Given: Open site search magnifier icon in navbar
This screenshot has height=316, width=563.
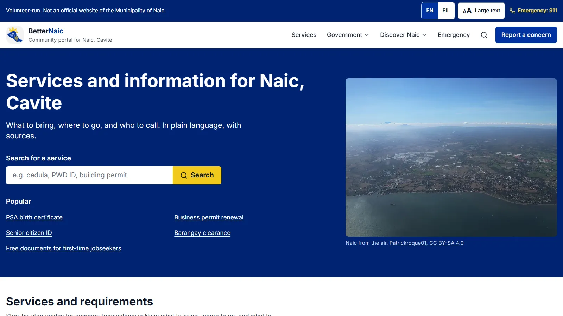Looking at the screenshot, I should (x=484, y=35).
